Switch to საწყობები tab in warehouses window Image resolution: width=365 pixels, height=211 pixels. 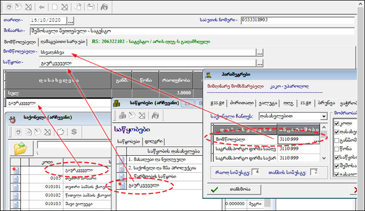click(x=129, y=141)
